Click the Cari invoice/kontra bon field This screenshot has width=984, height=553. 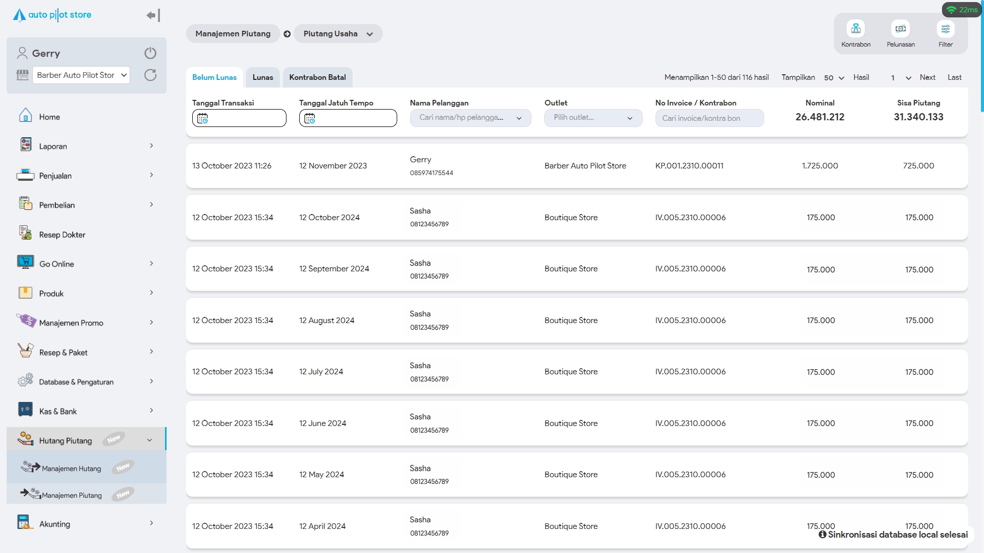(x=709, y=118)
